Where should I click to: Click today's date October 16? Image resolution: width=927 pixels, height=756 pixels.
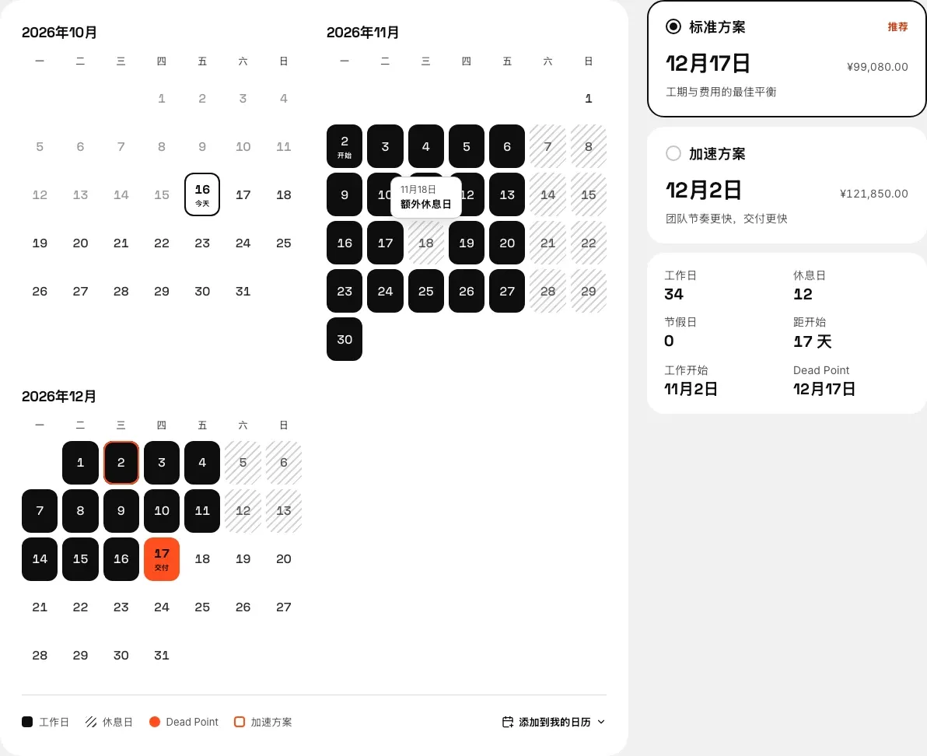202,194
